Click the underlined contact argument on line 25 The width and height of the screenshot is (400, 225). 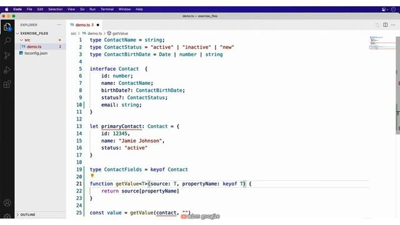click(166, 212)
